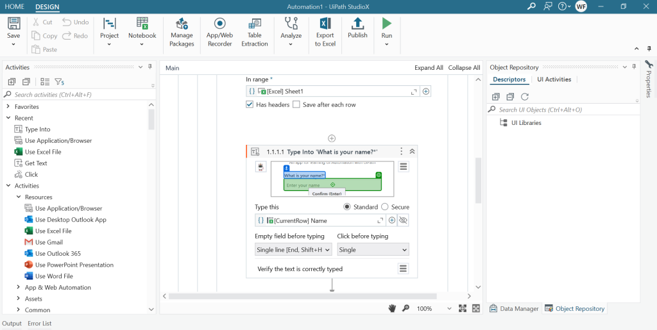
Task: Switch to the Descriptors tab
Action: [509, 79]
